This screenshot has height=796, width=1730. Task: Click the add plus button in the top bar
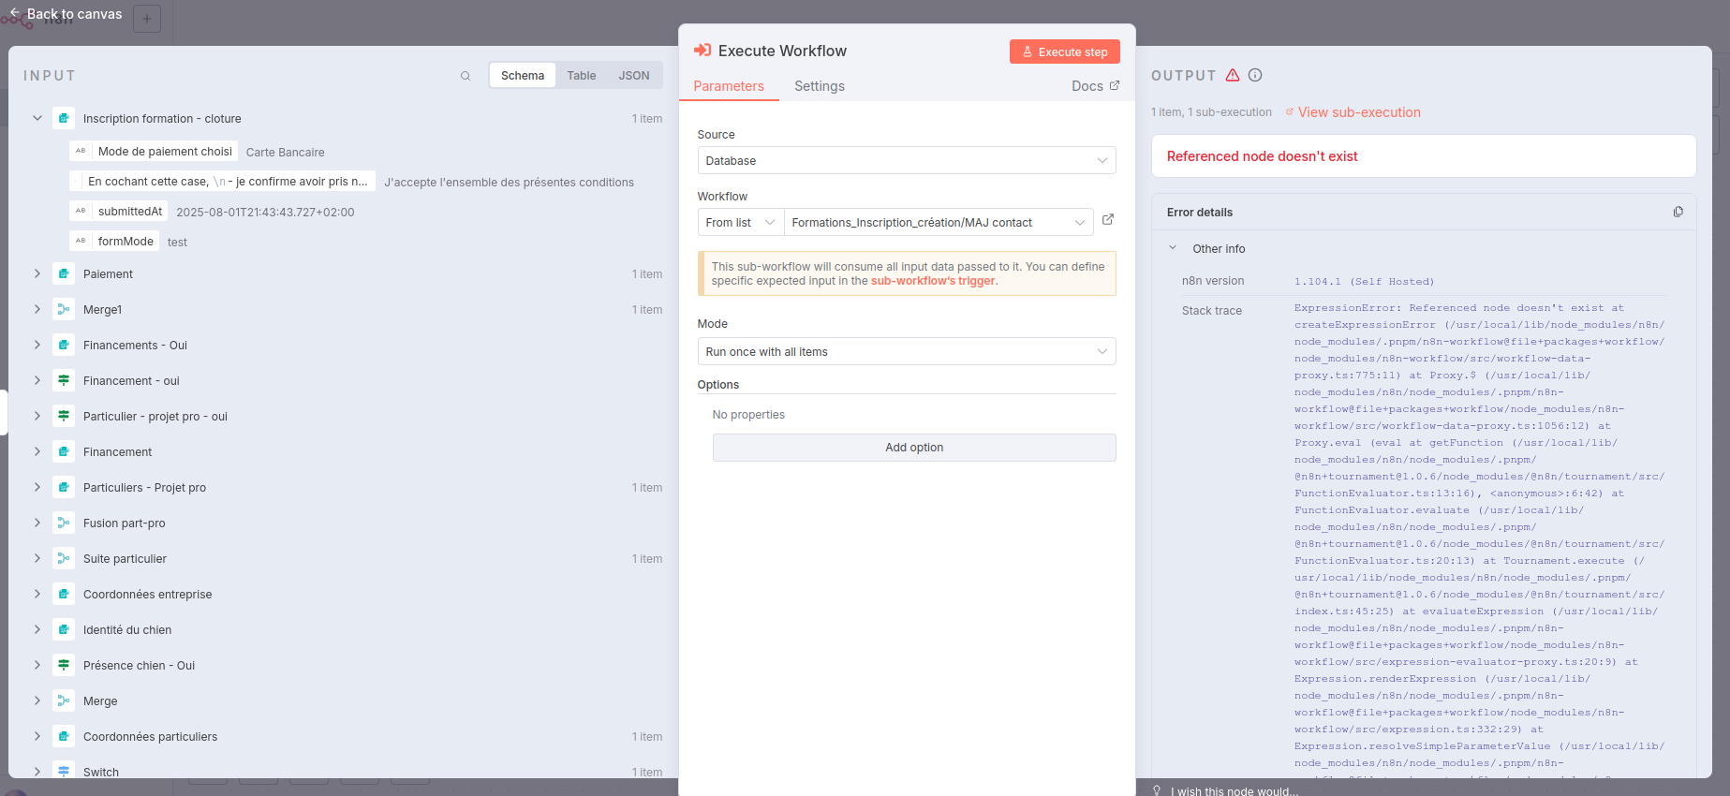[147, 19]
